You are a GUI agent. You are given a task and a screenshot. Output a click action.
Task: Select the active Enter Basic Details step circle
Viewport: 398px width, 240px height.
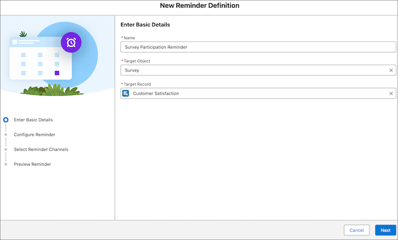click(x=6, y=120)
